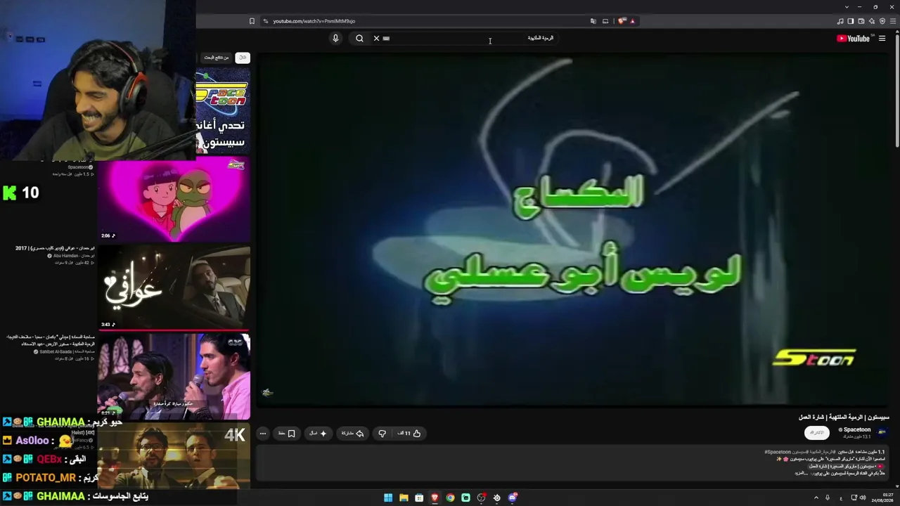The image size is (900, 506).
Task: Open the Leo AI sparkle icon
Action: coord(872,21)
